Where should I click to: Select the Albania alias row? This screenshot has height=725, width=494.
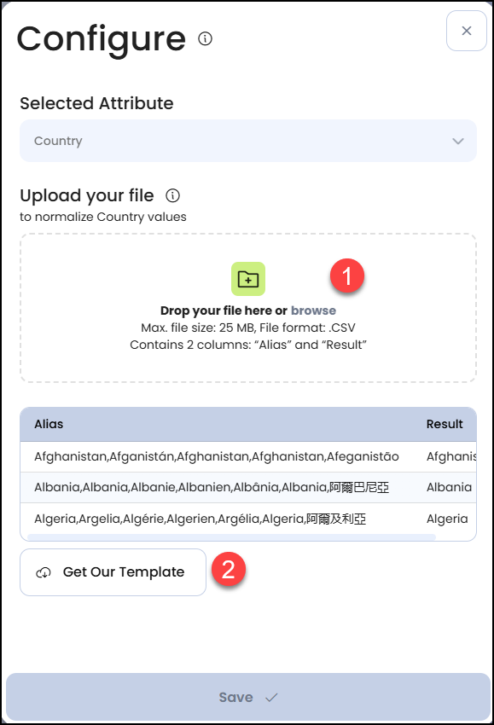click(x=213, y=489)
